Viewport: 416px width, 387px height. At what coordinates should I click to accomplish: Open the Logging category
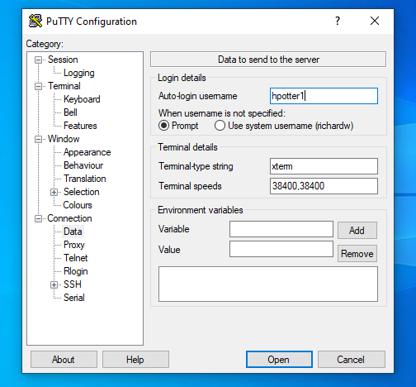pyautogui.click(x=79, y=73)
